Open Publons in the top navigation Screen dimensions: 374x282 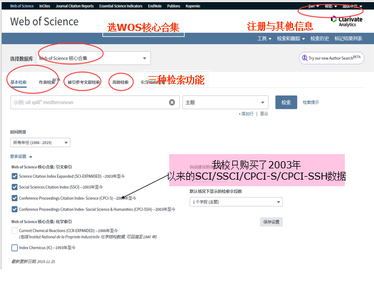(173, 6)
